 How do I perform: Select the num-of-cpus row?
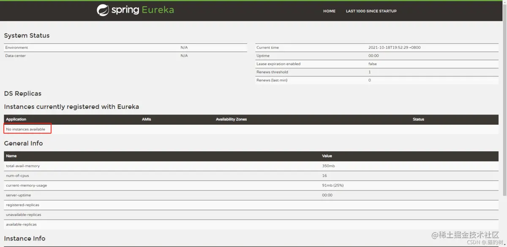[x=251, y=176]
